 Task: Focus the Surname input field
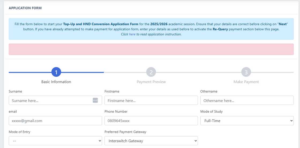pyautogui.click(x=51, y=100)
